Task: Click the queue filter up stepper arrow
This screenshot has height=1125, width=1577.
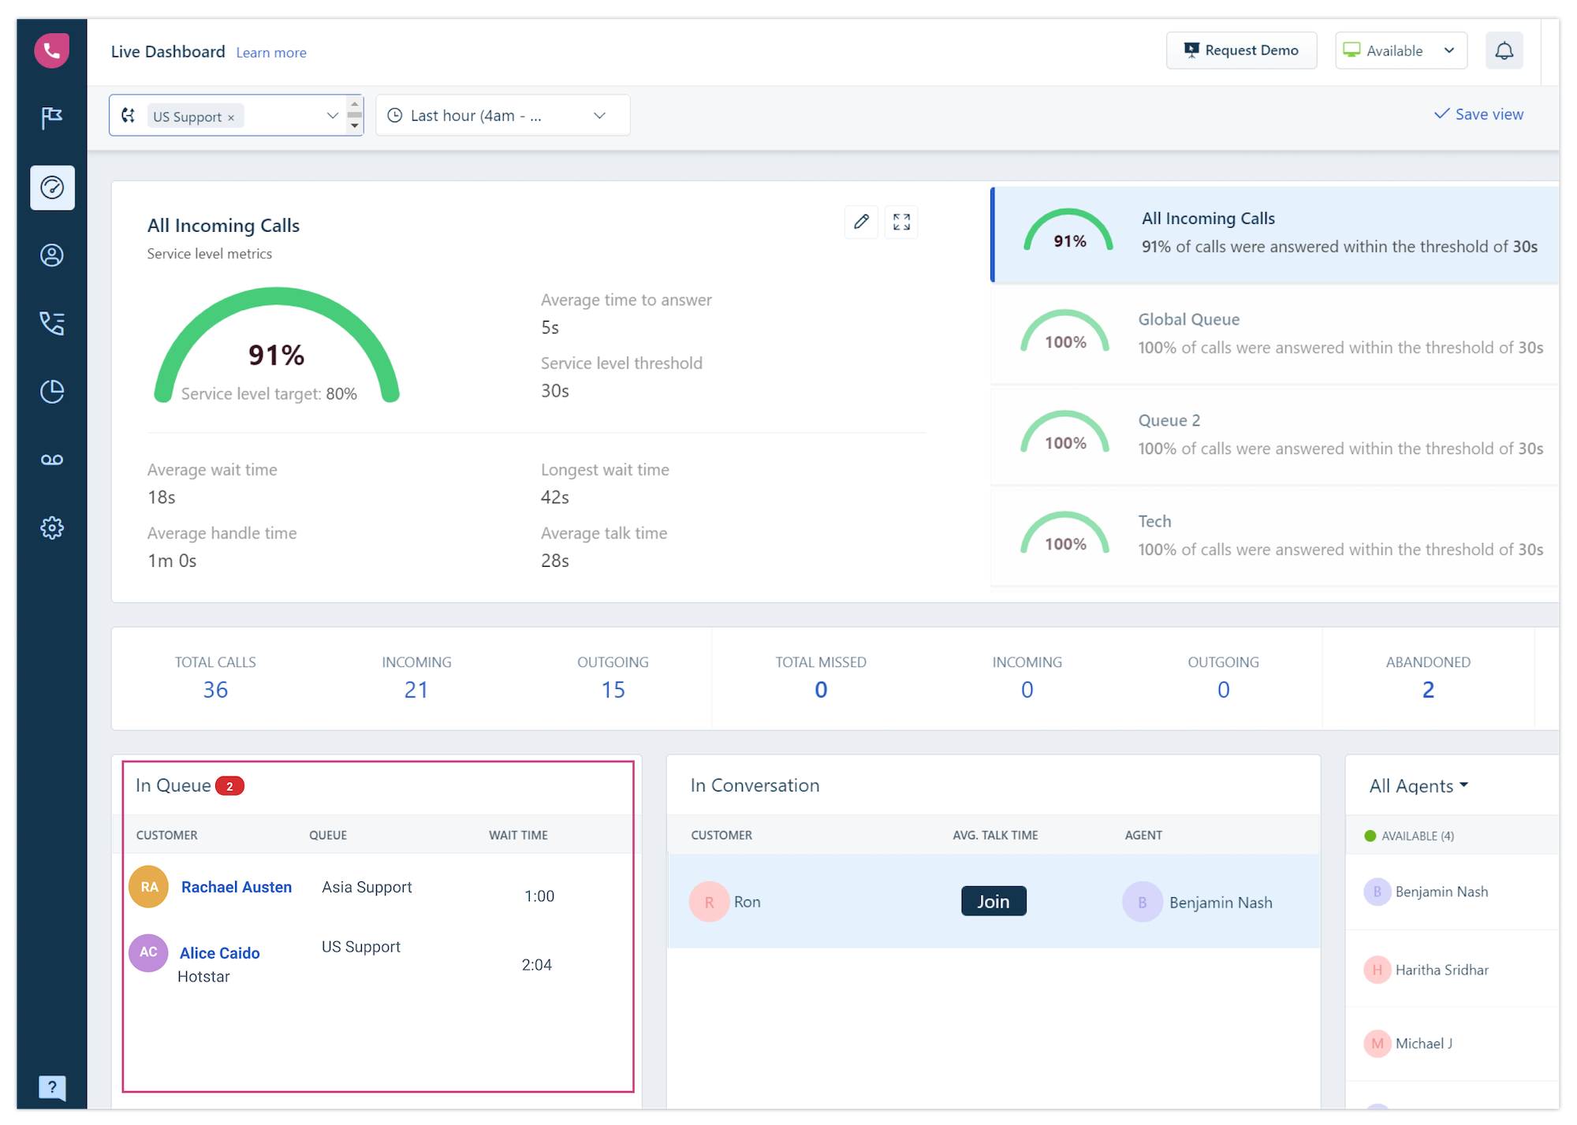Action: click(355, 104)
